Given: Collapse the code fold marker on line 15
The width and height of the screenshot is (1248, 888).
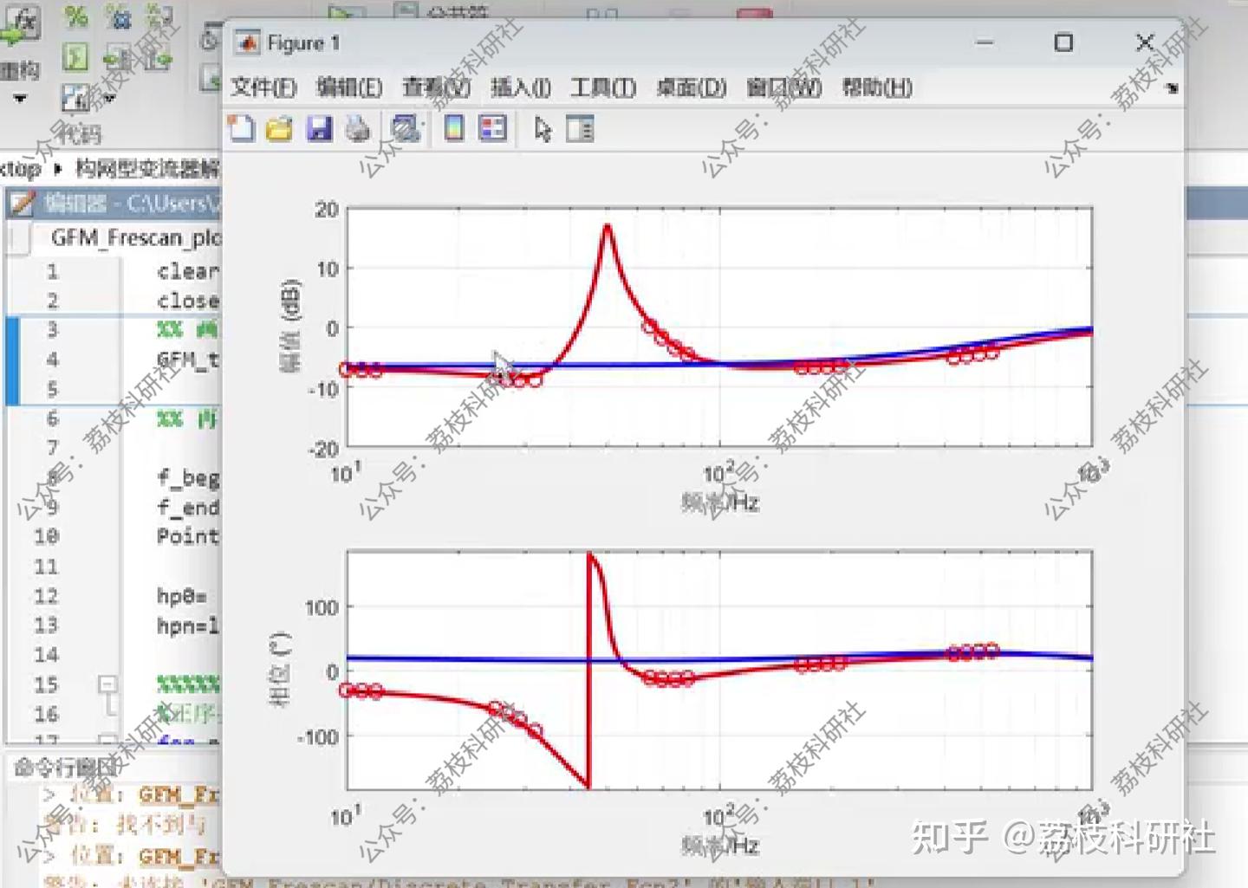Looking at the screenshot, I should [x=107, y=684].
